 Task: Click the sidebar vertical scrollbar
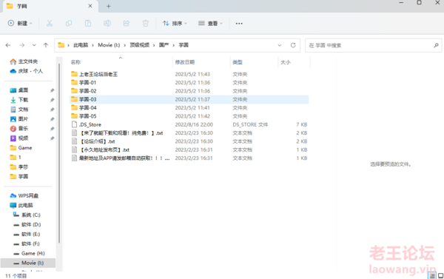click(59, 153)
